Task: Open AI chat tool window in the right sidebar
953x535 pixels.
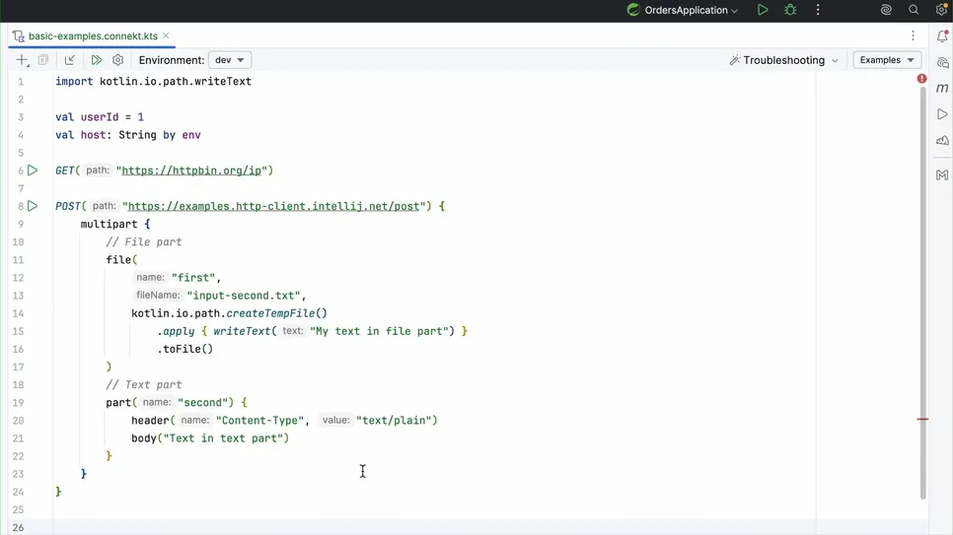Action: coord(942,62)
